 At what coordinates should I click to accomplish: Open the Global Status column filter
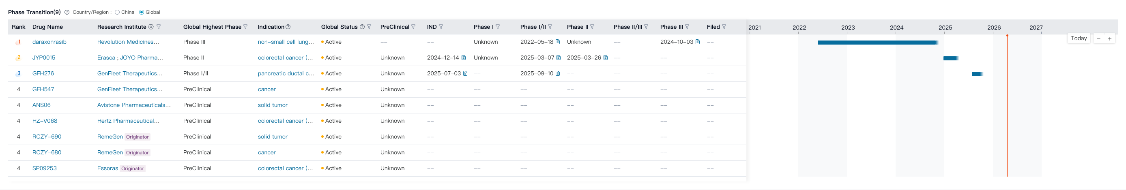pyautogui.click(x=370, y=27)
